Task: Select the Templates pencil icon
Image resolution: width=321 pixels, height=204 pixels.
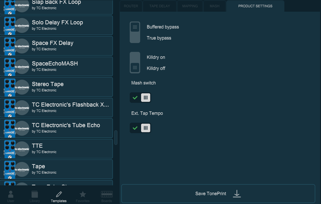Action: pyautogui.click(x=59, y=194)
